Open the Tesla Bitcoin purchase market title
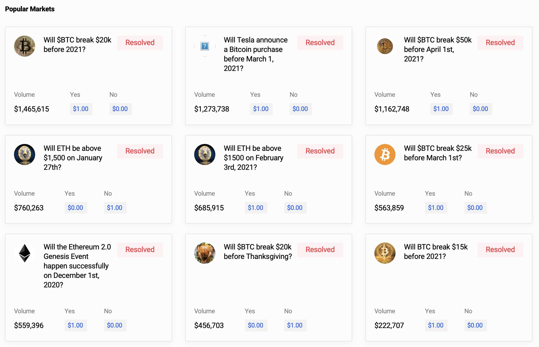Viewport: 539px width, 347px height. (255, 54)
